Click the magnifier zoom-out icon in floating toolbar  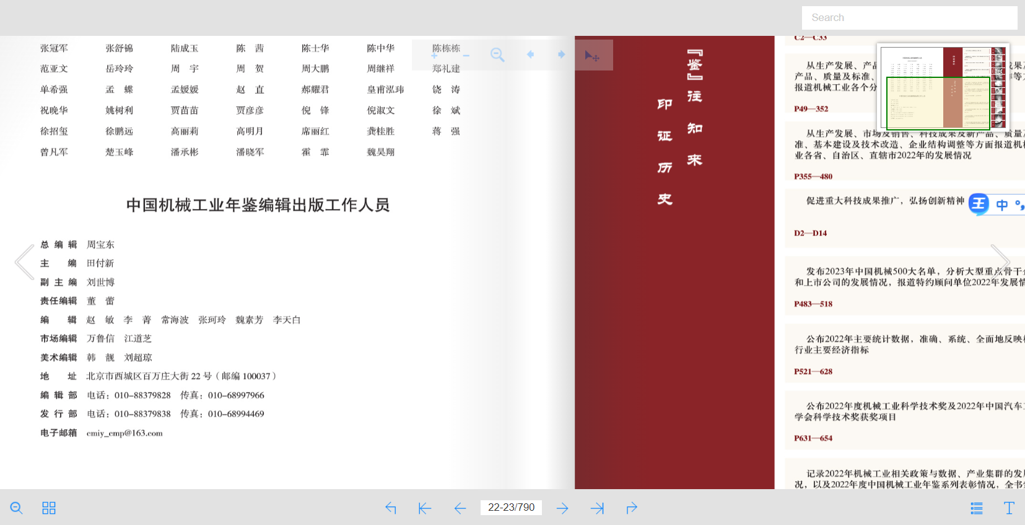click(x=497, y=54)
